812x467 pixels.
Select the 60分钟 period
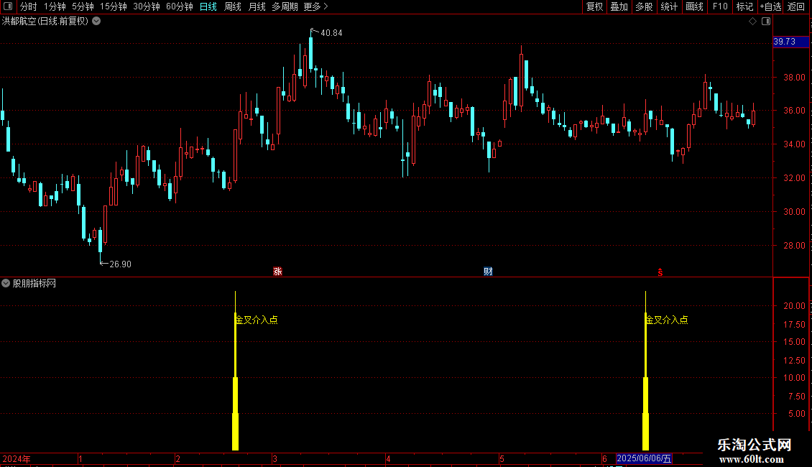click(x=179, y=6)
